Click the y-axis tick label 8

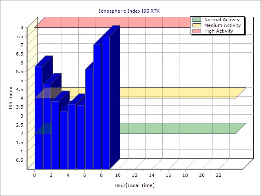pyautogui.click(x=22, y=27)
